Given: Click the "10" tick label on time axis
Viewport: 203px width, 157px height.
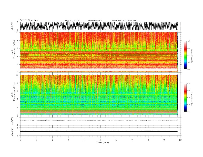Looking at the screenshot, I should (180, 140).
